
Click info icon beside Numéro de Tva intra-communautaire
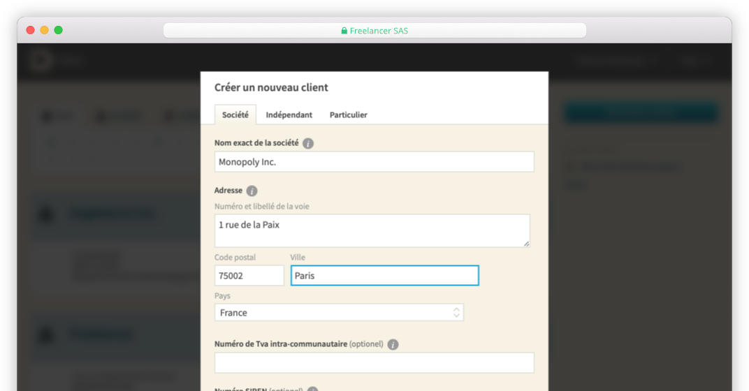(x=393, y=344)
